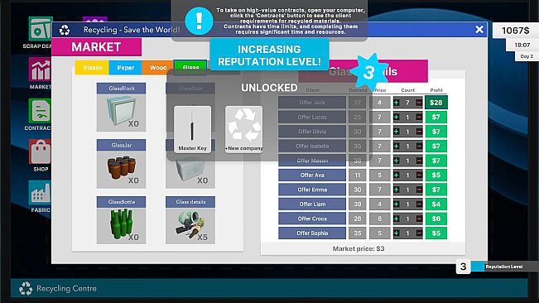Screen dimensions: 539x303
Task: Select the Offer Sophie row
Action: click(312, 233)
